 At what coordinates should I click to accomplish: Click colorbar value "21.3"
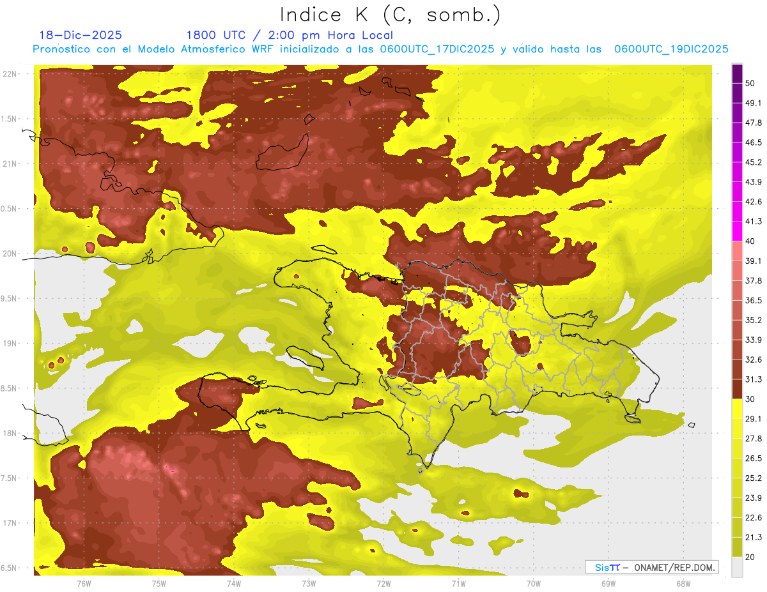pos(754,537)
